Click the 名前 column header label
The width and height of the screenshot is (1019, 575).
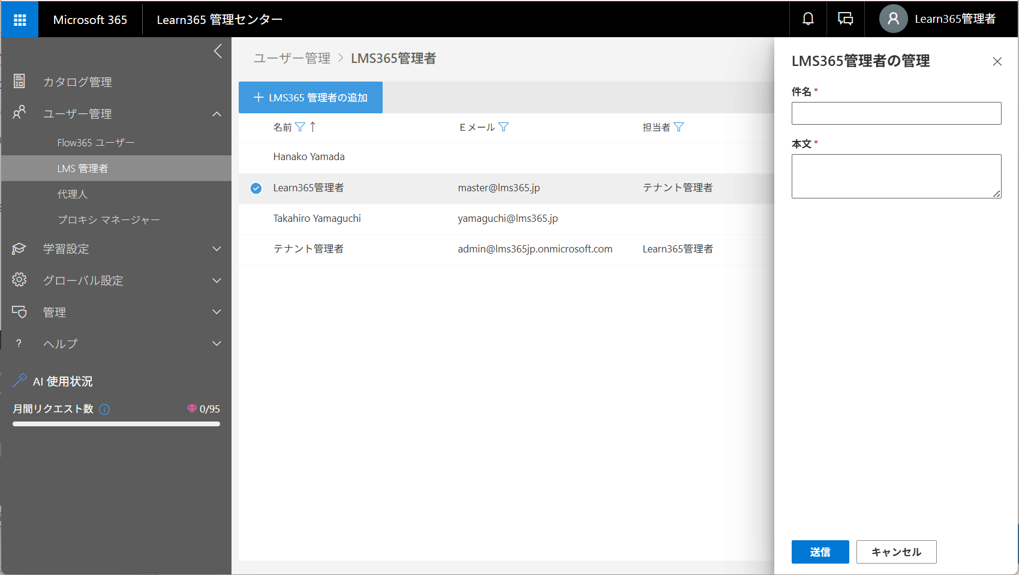(x=282, y=127)
